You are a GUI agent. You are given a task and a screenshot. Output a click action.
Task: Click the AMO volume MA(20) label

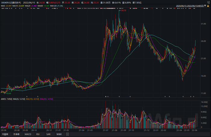coord(46,99)
